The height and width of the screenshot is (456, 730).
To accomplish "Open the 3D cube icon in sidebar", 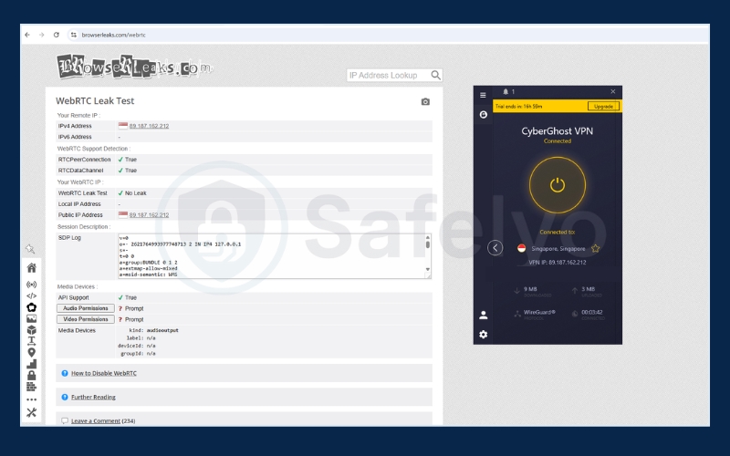I will point(32,330).
